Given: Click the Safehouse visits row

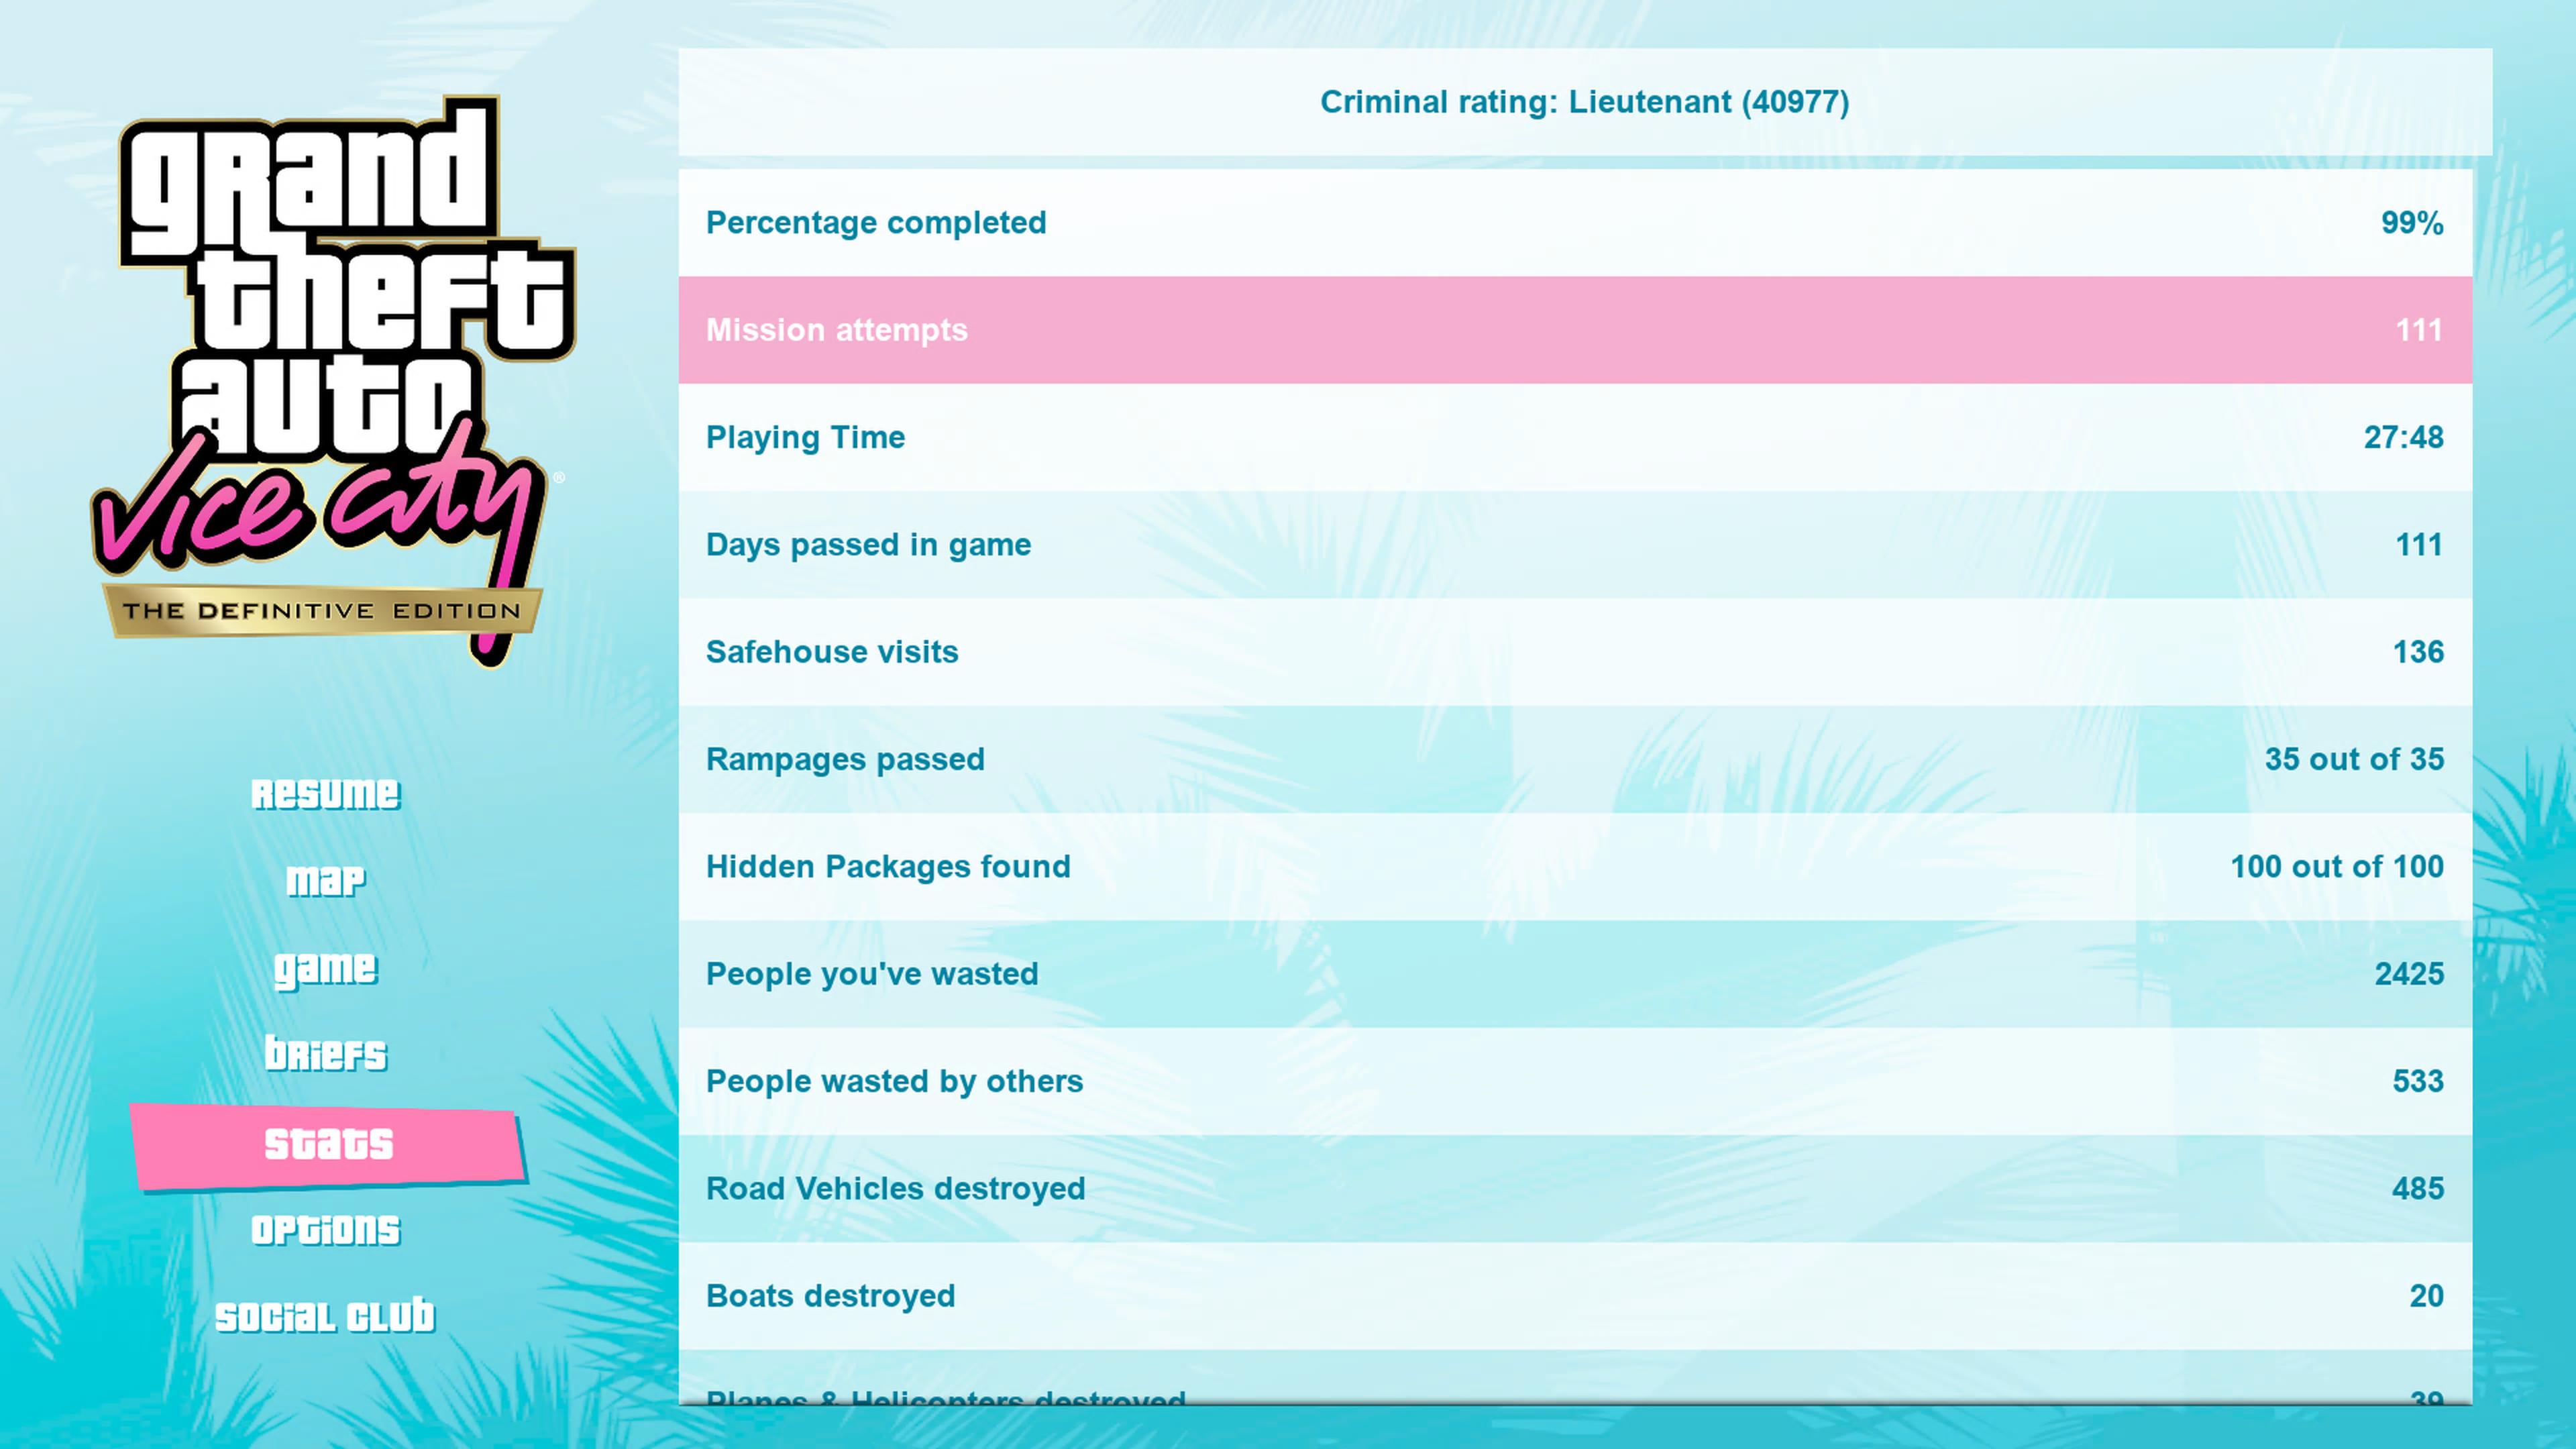Looking at the screenshot, I should pyautogui.click(x=1575, y=652).
